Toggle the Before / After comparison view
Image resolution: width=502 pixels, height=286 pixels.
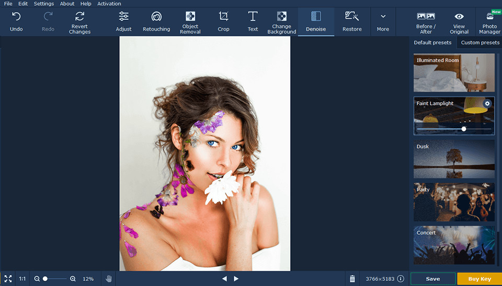pyautogui.click(x=426, y=22)
